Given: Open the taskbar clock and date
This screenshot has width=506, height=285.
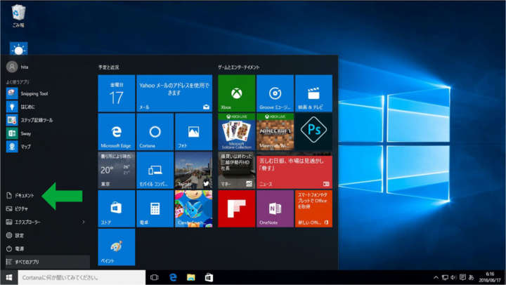Looking at the screenshot, I should [490, 277].
